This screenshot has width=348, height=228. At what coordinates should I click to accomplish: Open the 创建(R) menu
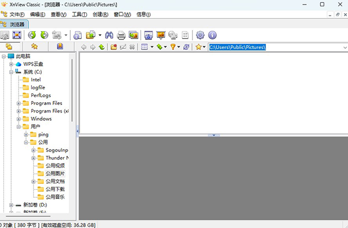(100, 15)
